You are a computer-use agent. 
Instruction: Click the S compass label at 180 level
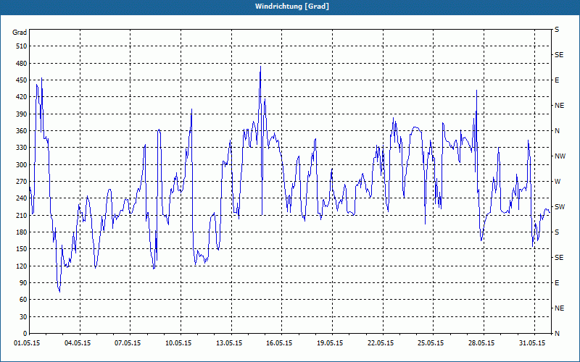557,232
